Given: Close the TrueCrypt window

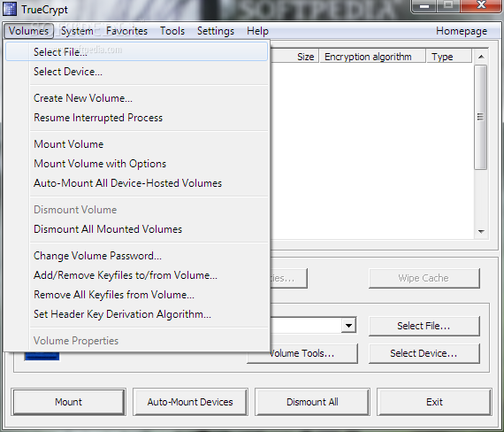Looking at the screenshot, I should (x=481, y=5).
